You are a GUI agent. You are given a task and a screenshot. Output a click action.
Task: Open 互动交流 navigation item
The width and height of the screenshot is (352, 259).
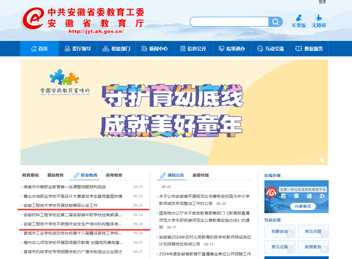270,49
